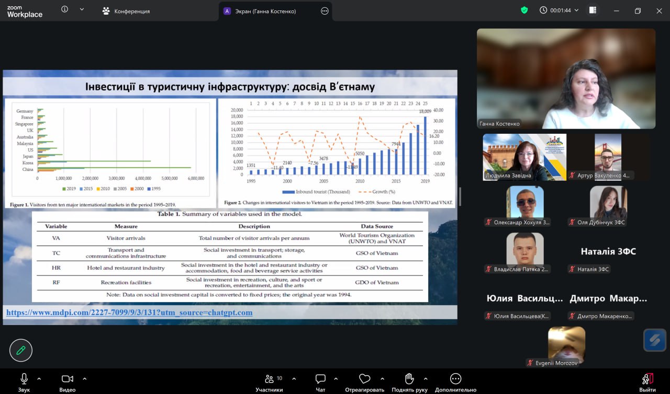Open the Участники participants panel
Image resolution: width=670 pixels, height=394 pixels.
click(269, 382)
